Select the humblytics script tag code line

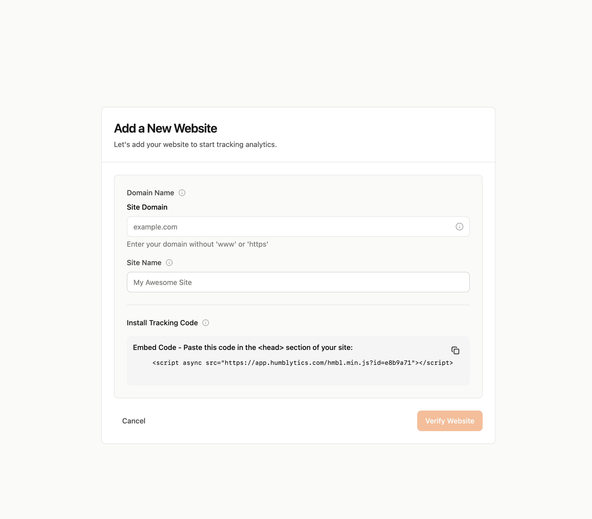pyautogui.click(x=303, y=363)
